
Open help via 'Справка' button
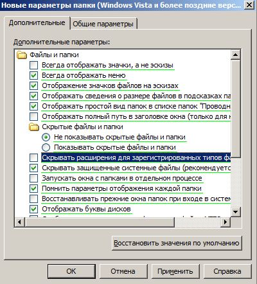tap(227, 271)
